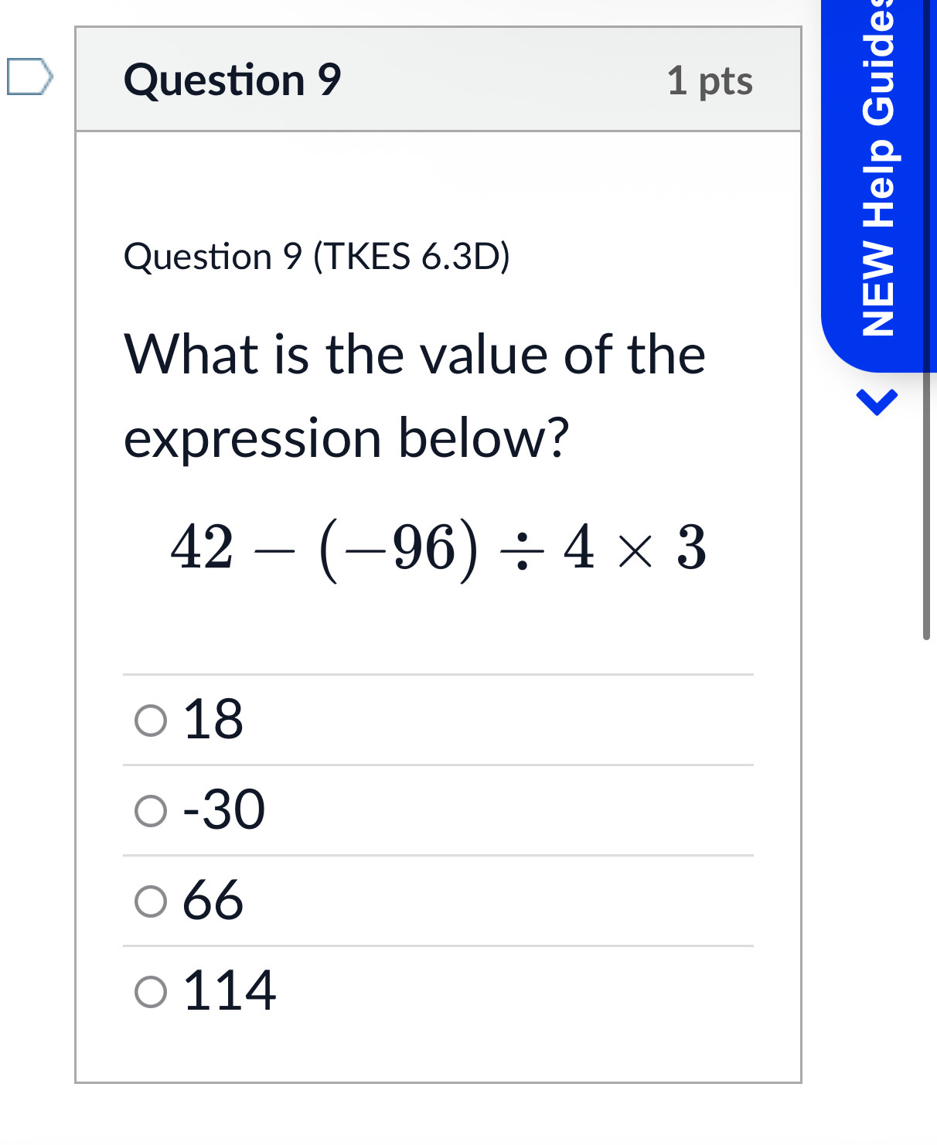Image resolution: width=937 pixels, height=1145 pixels.
Task: Click inside the answer choice row for 66
Action: (x=387, y=900)
